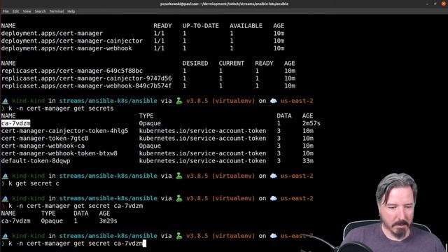The height and width of the screenshot is (252, 448).
Task: Click the 3m29s age value
Action: click(108, 221)
